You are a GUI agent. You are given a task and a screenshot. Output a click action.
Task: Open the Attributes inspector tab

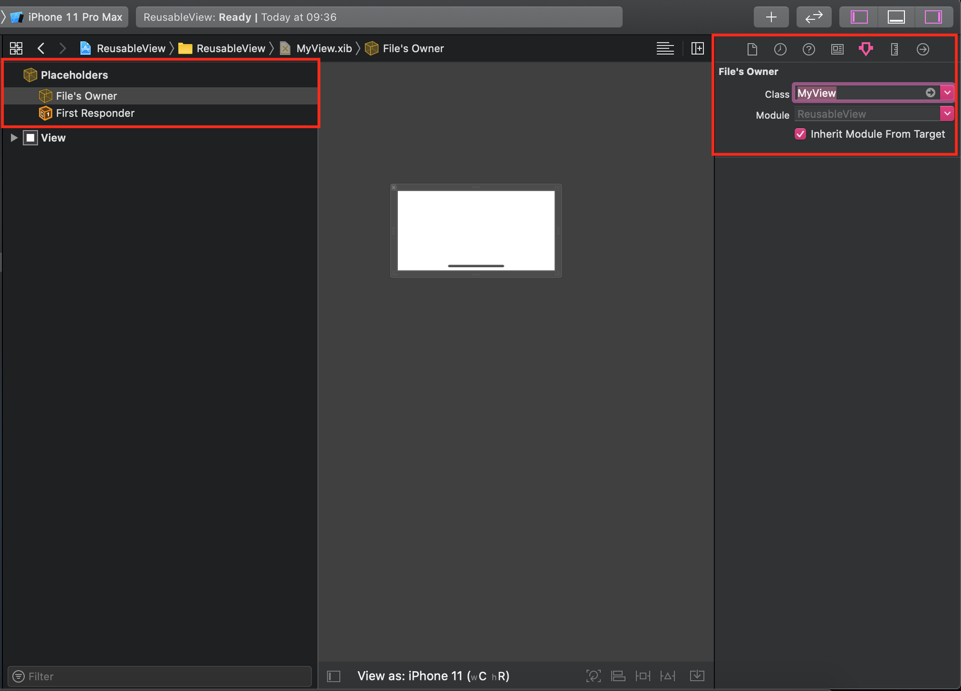pyautogui.click(x=866, y=49)
